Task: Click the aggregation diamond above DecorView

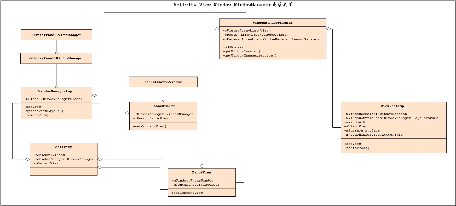Action: (202, 166)
